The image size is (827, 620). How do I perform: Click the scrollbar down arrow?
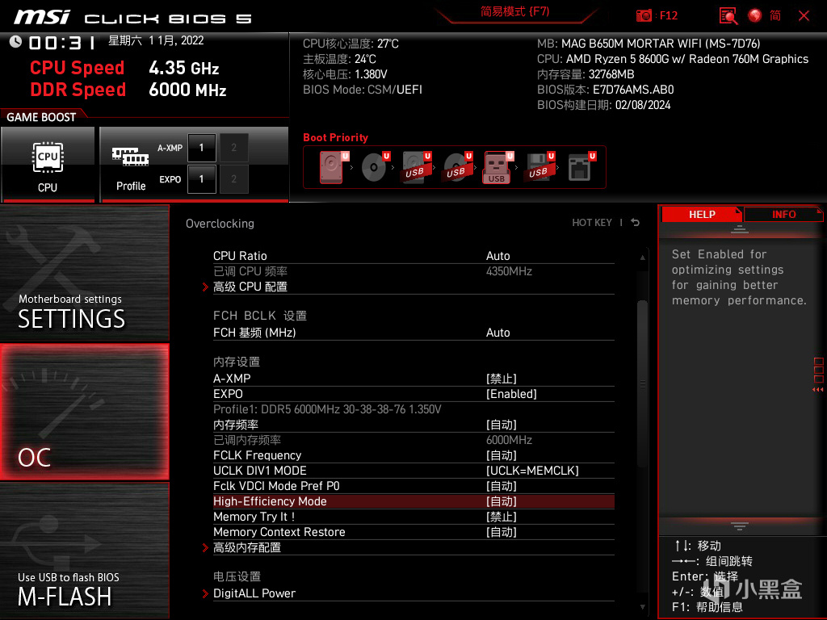tap(642, 607)
